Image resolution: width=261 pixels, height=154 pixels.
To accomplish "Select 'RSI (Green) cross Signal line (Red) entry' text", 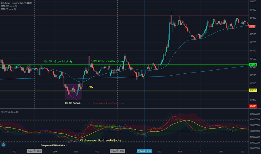I will tap(100, 140).
